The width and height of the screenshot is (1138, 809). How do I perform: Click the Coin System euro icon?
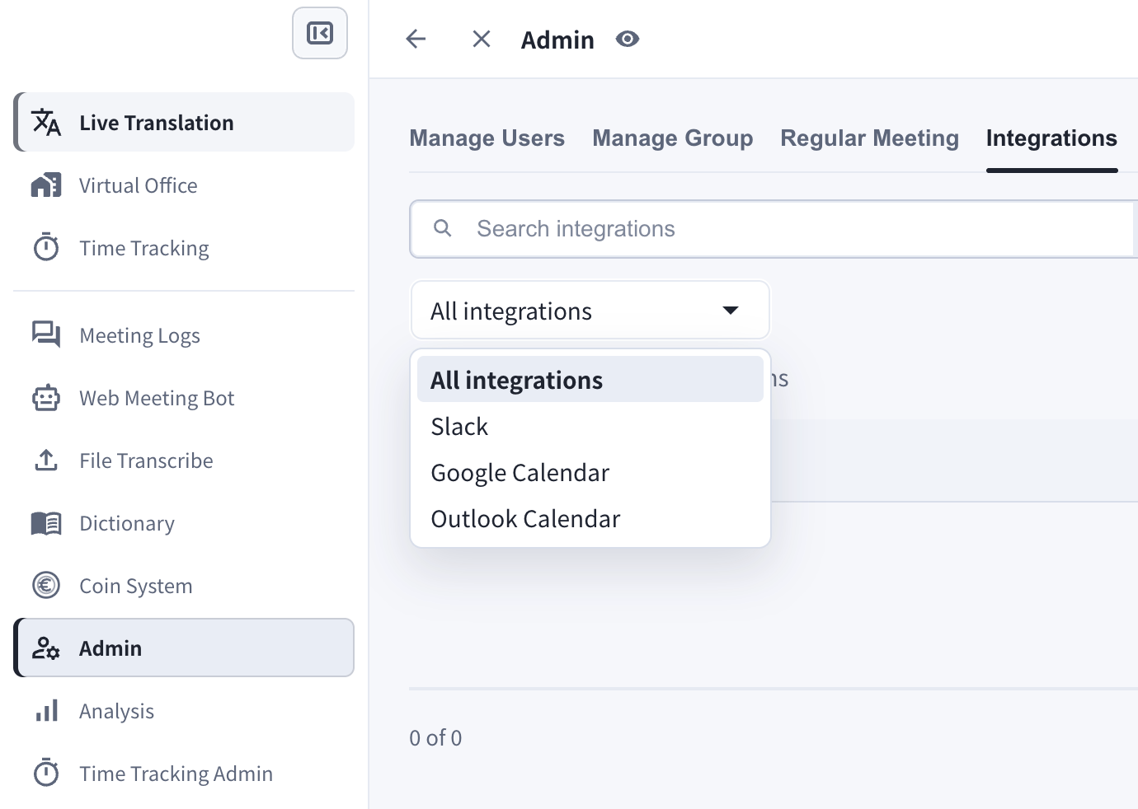[46, 586]
